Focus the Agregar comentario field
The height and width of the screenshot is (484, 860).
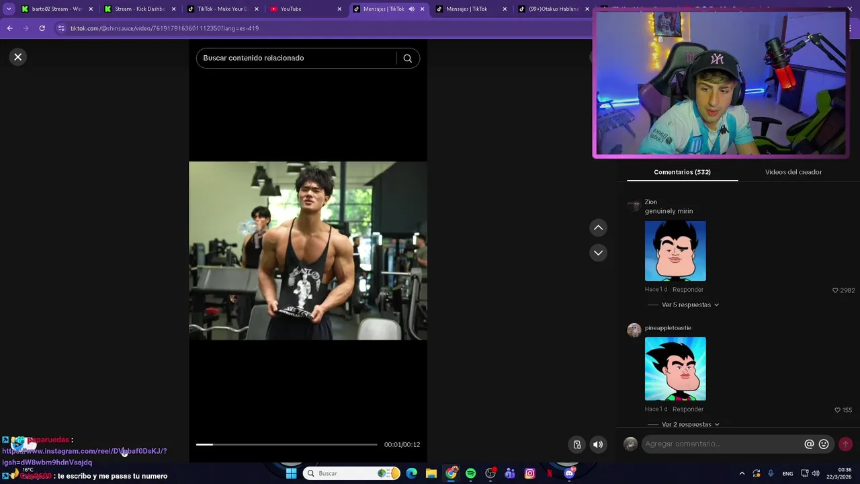click(x=722, y=444)
